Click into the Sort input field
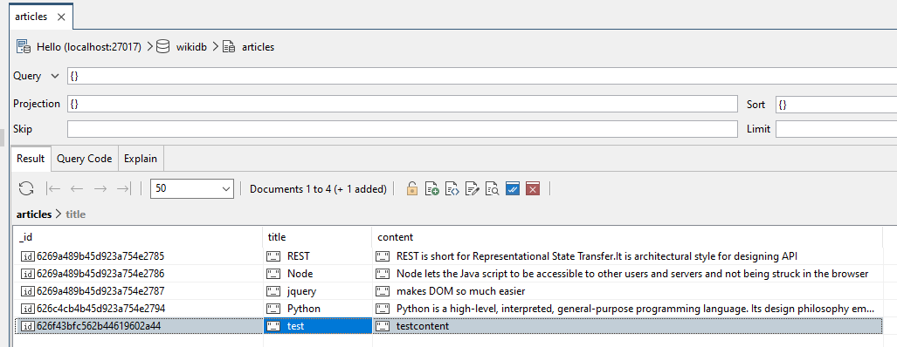The height and width of the screenshot is (347, 897). [837, 105]
